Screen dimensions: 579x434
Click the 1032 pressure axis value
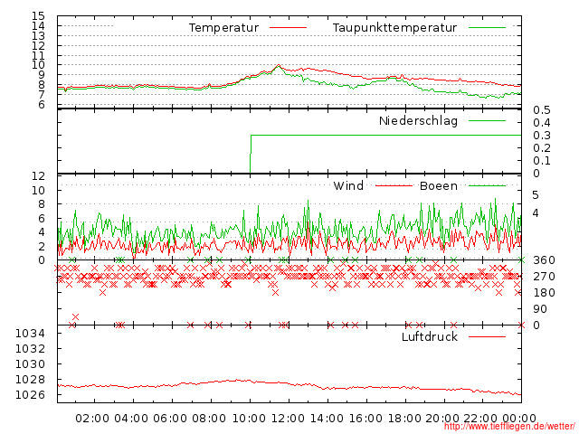[30, 349]
